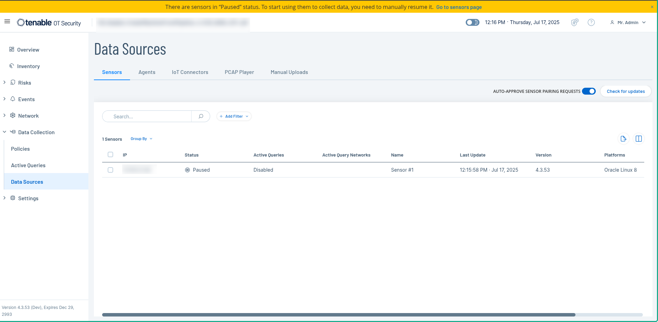This screenshot has height=322, width=658.
Task: Toggle auto-approve sensor pairing requests
Action: coord(589,91)
